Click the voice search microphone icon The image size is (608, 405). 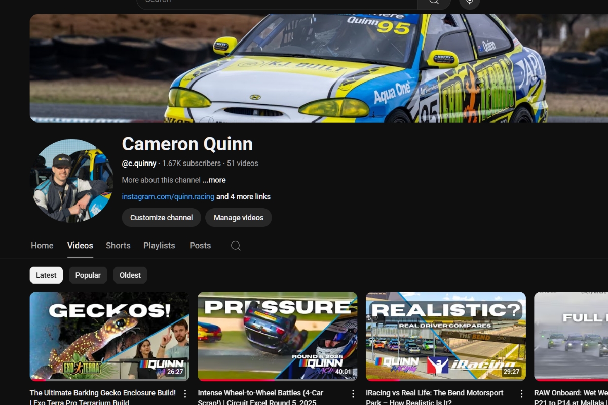coord(470,3)
